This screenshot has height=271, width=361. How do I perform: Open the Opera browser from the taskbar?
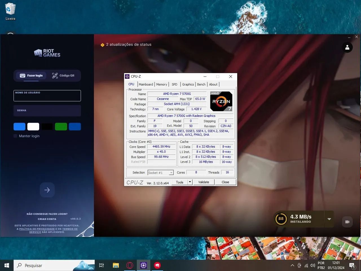129,265
